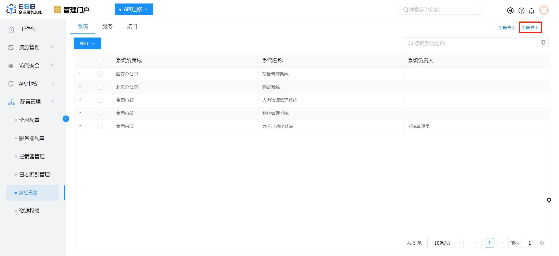This screenshot has width=559, height=256.
Task: Switch to the 接口 tab
Action: pyautogui.click(x=132, y=26)
